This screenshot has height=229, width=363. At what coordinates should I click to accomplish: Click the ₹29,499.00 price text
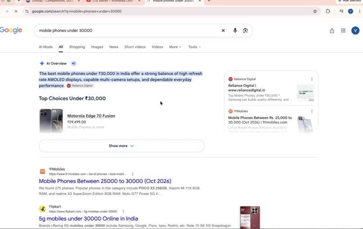pos(77,122)
